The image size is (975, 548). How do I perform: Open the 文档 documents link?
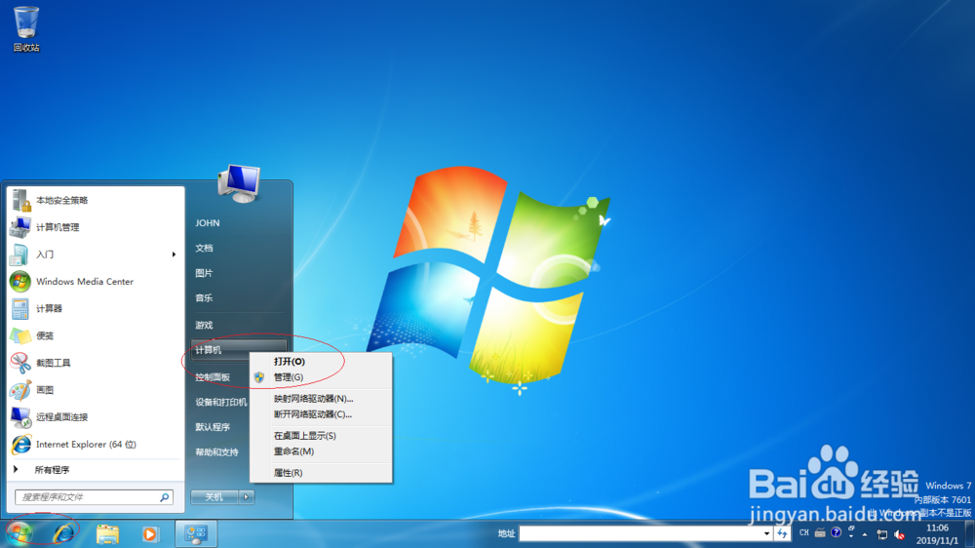click(204, 249)
